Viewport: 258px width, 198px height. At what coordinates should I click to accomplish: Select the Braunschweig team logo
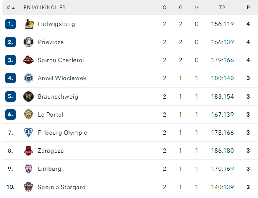coord(29,96)
